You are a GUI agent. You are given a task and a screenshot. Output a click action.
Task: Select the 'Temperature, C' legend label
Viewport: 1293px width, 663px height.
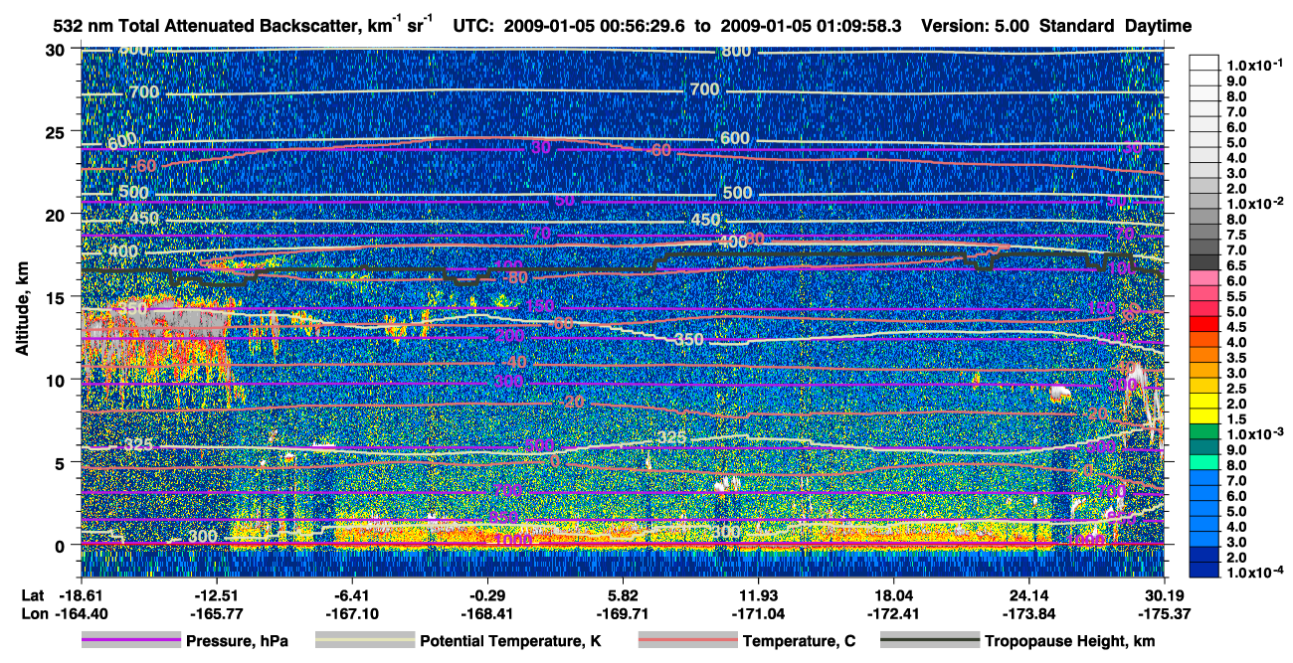tap(800, 642)
